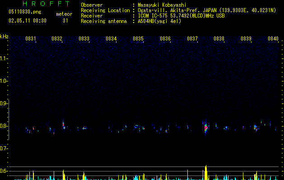Click the Receiving Location label

coord(105,10)
